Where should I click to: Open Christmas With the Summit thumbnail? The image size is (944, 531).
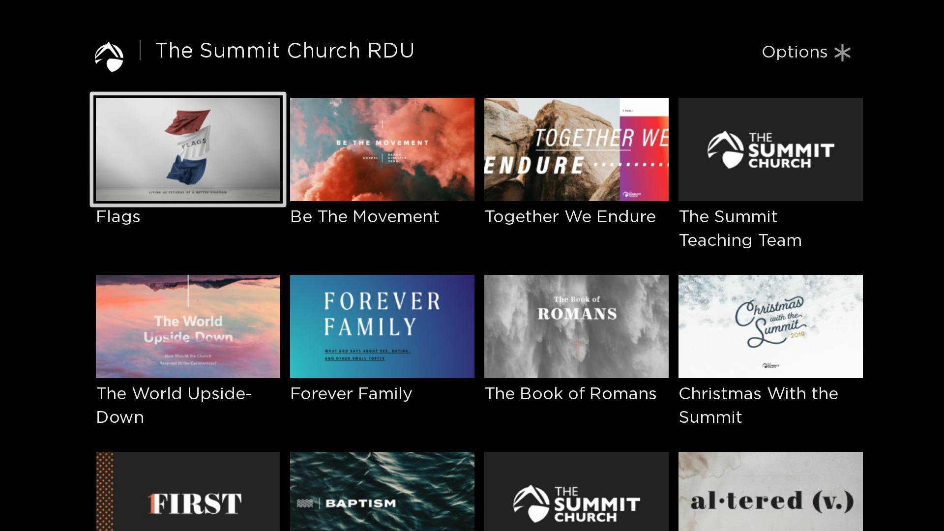[x=770, y=326]
